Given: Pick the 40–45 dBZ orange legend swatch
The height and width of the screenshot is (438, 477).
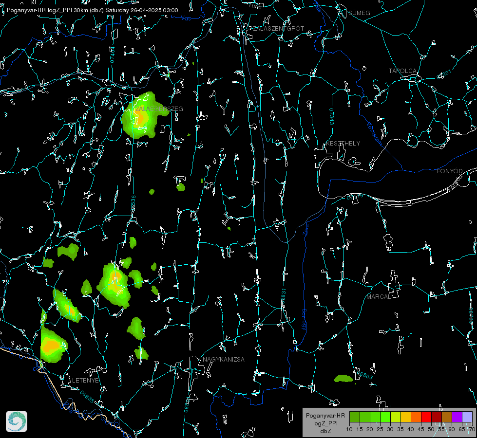Looking at the screenshot, I should click(x=416, y=417).
